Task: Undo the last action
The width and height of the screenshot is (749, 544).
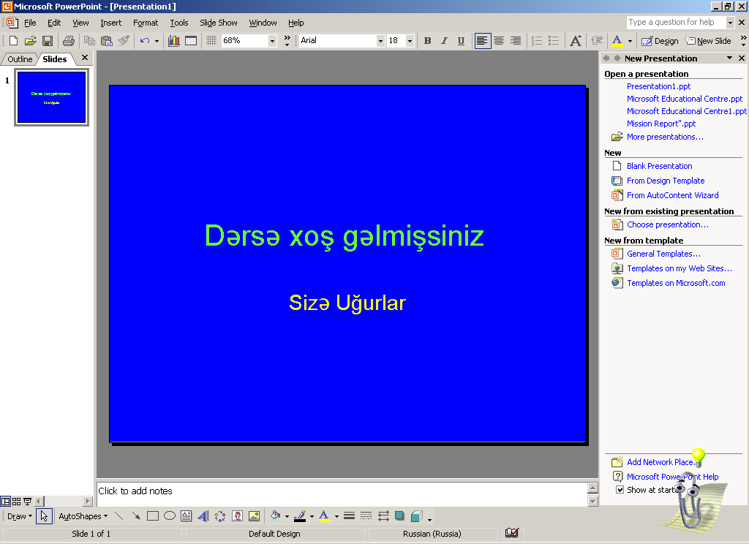Action: (145, 41)
